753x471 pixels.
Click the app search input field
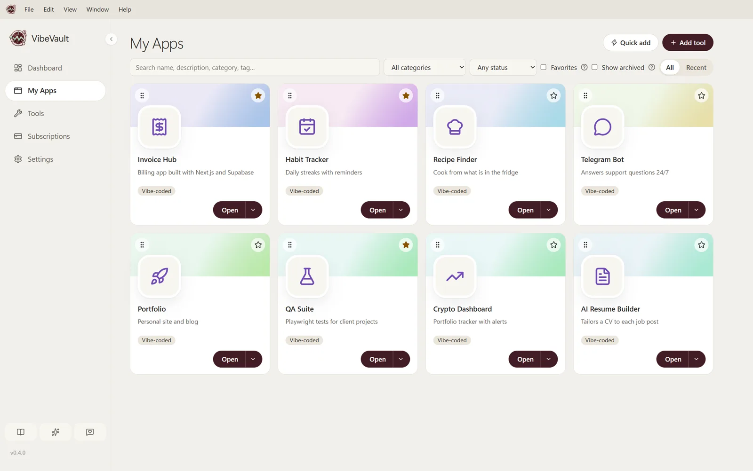255,67
